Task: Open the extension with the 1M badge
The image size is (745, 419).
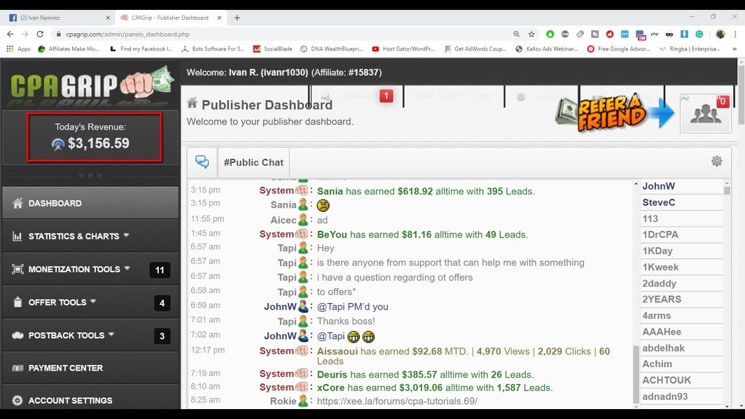Action: 640,35
